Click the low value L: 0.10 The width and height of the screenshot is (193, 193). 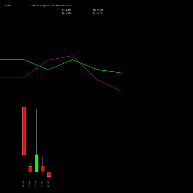[98, 13]
